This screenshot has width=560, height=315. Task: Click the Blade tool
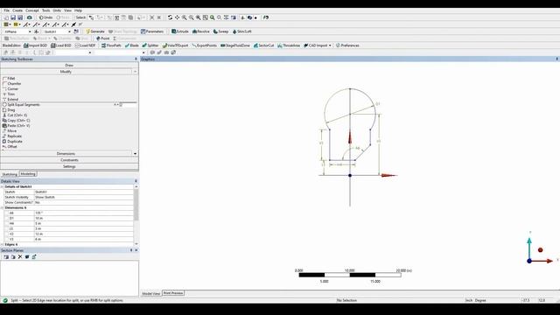(132, 45)
